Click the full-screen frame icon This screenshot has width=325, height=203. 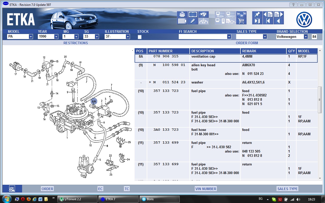pyautogui.click(x=193, y=14)
